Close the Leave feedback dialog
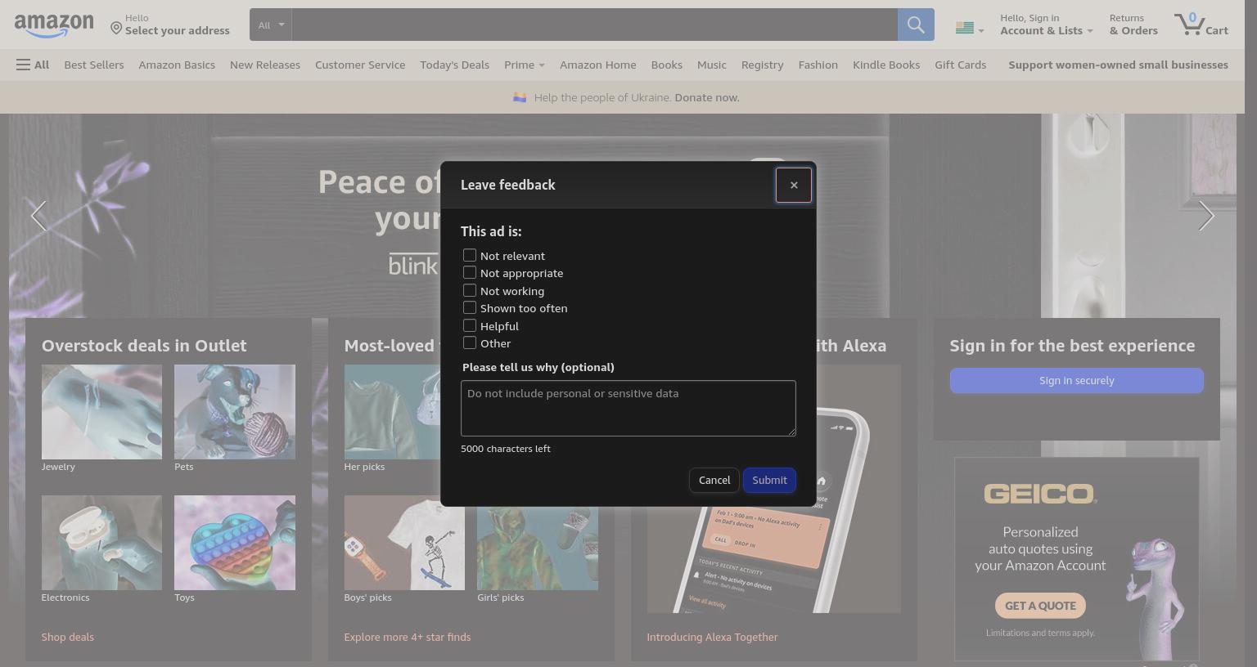Viewport: 1257px width, 667px height. 794,185
